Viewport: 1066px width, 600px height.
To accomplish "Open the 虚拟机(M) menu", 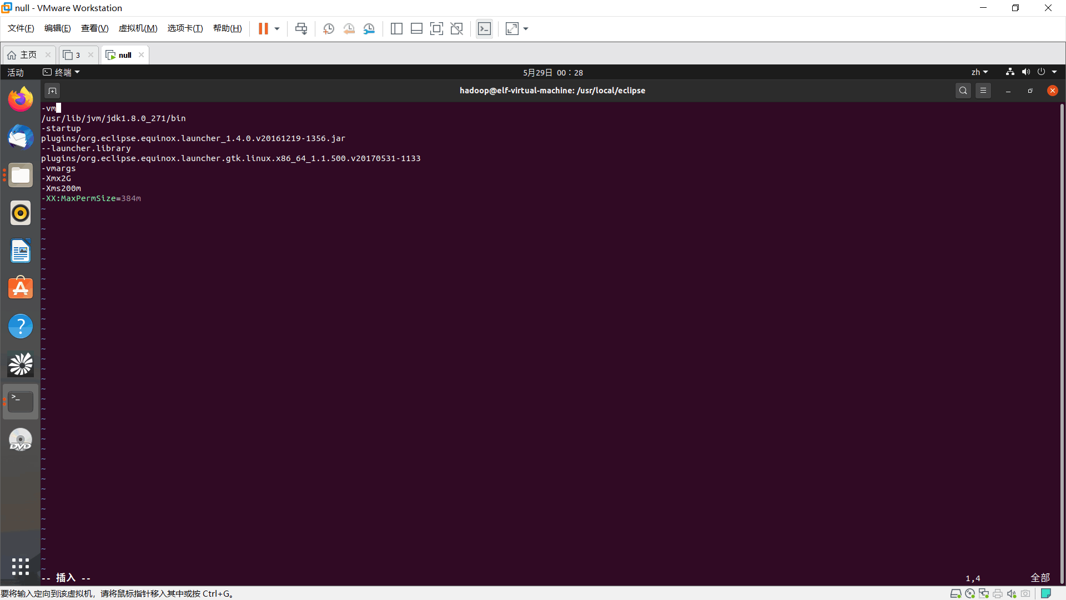I will (x=138, y=28).
